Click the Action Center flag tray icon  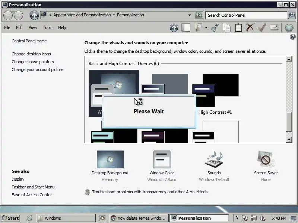click(245, 219)
